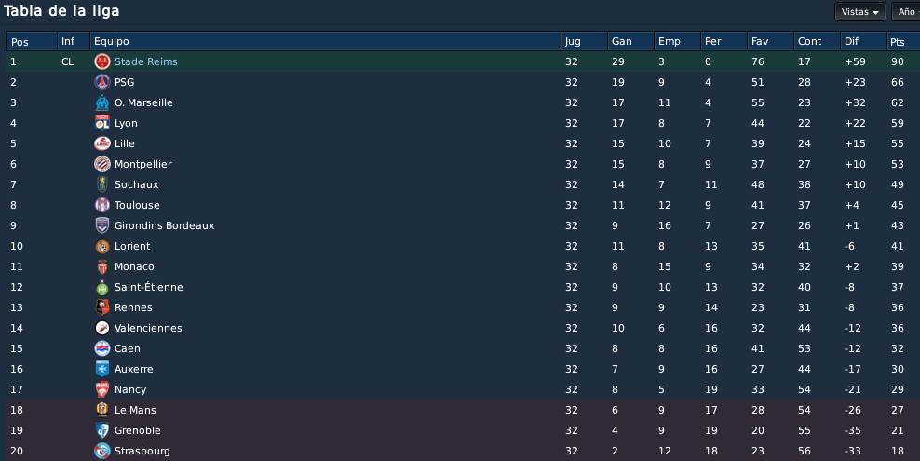Click the Monaco club badge
Screen dimensions: 920x461
(x=102, y=267)
